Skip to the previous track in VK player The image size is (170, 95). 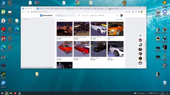[83, 16]
